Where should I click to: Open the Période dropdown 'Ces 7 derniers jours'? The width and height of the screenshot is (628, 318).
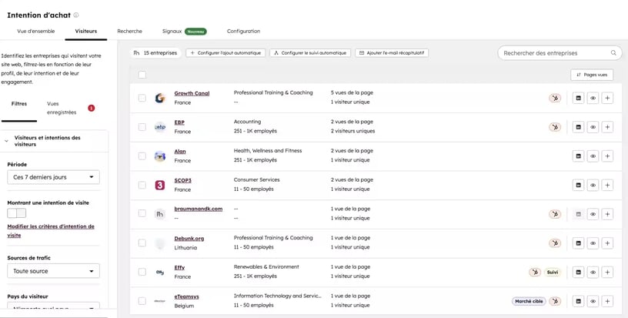(53, 177)
